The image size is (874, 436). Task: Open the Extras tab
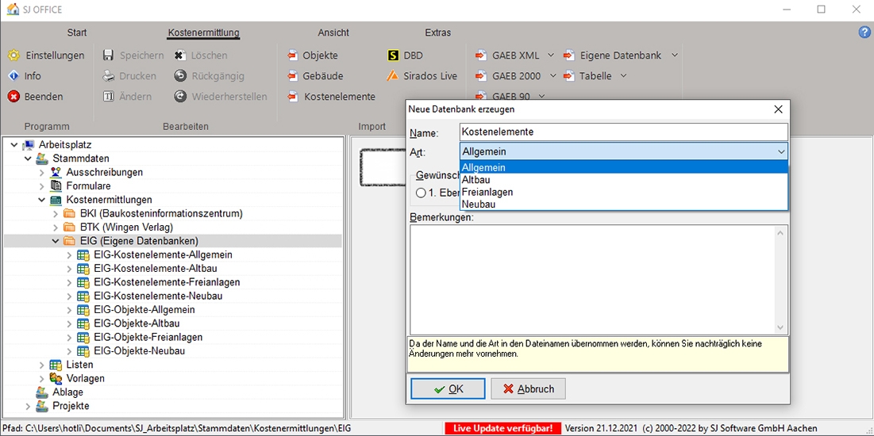click(x=437, y=33)
